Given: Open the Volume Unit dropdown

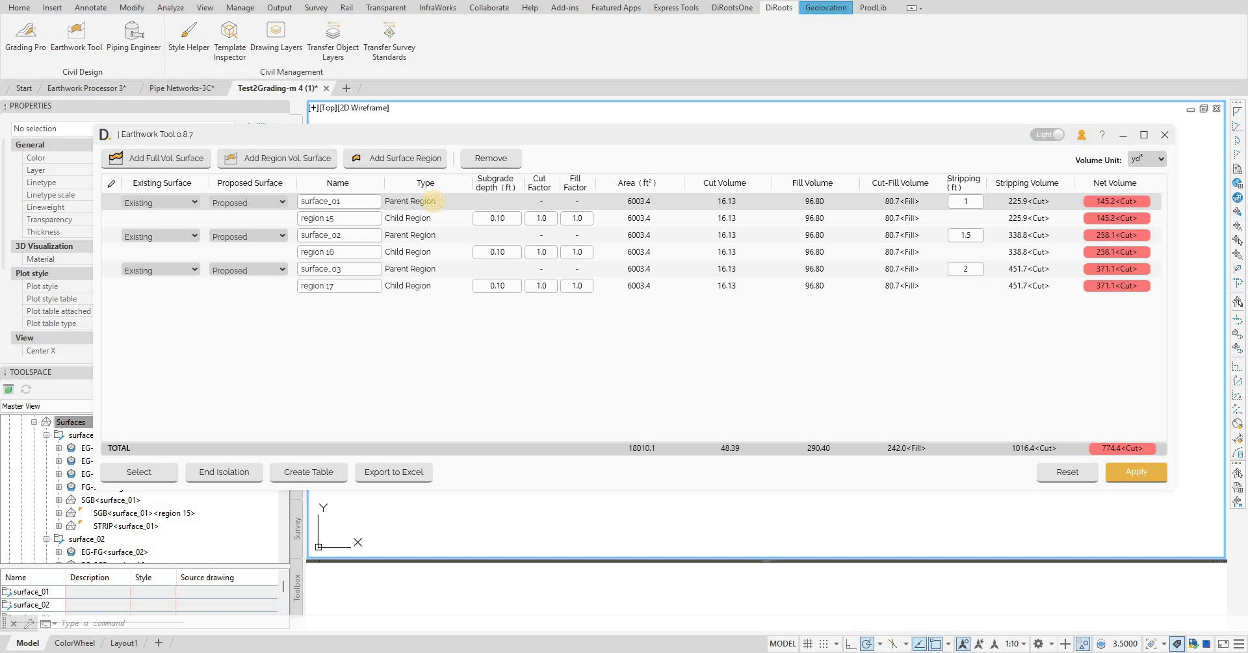Looking at the screenshot, I should pyautogui.click(x=1147, y=159).
